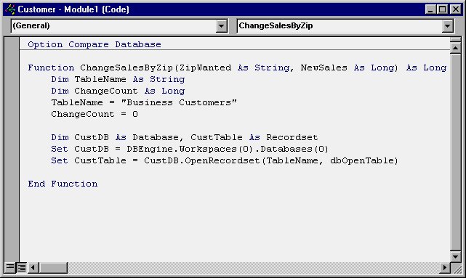Minimize the Module1 code window
The image size is (466, 278).
click(430, 9)
